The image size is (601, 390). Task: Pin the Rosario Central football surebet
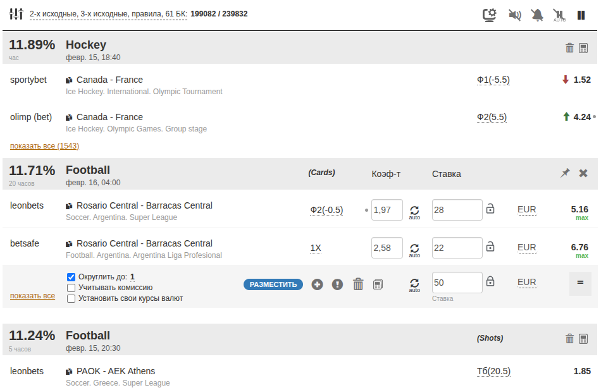[565, 173]
